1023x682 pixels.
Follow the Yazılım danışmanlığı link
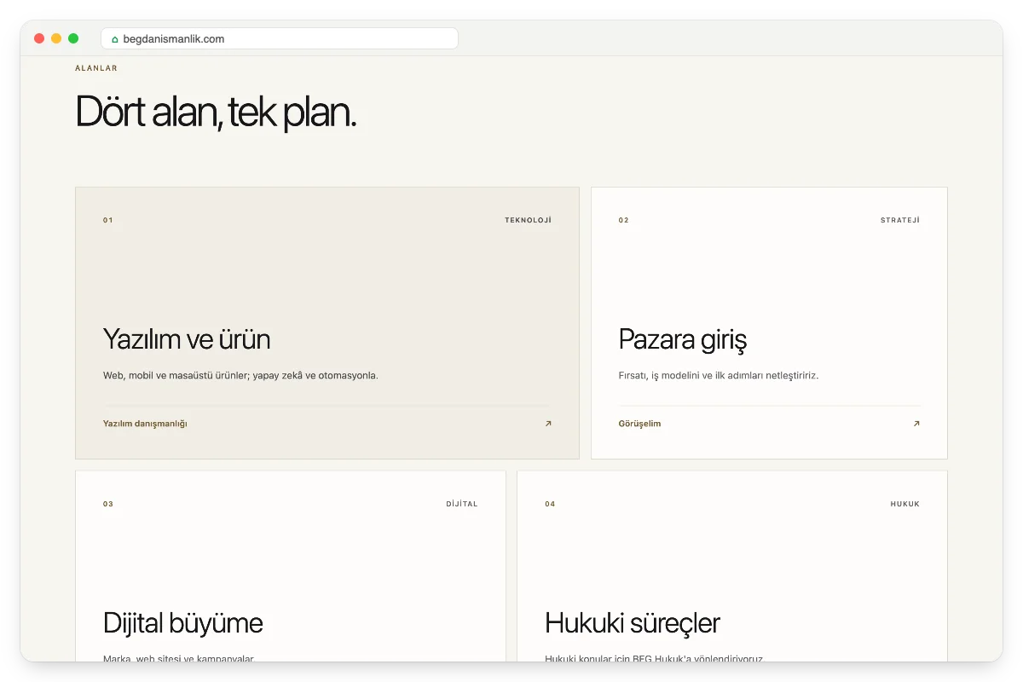pos(145,424)
